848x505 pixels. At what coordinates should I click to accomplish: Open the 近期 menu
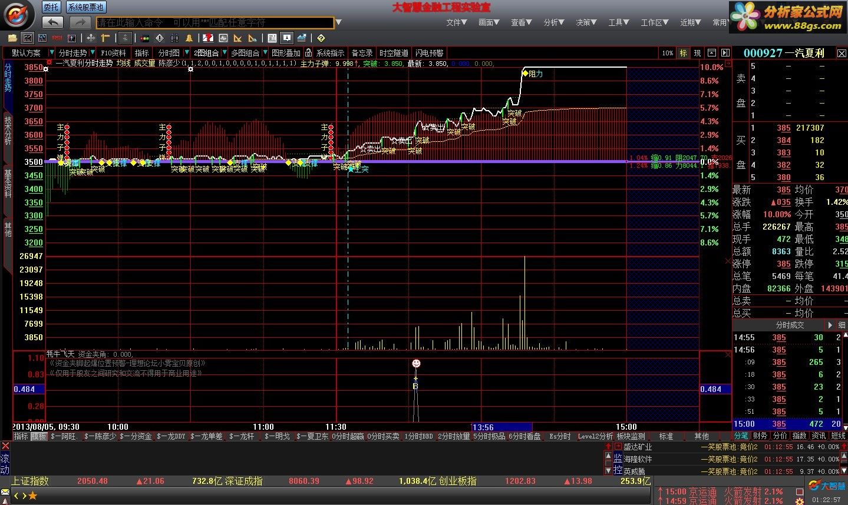(x=691, y=22)
